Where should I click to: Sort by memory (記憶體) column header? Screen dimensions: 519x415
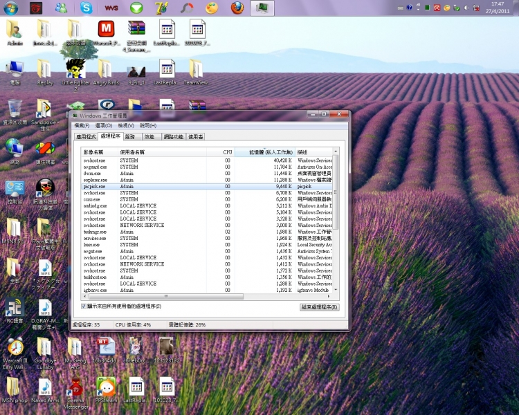[265, 151]
